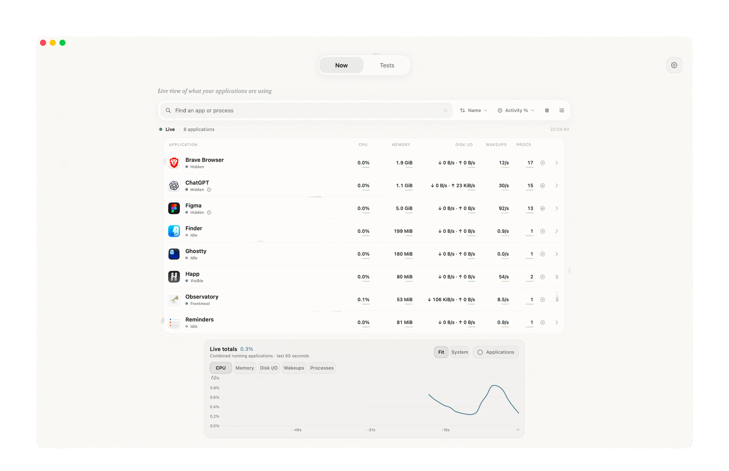The width and height of the screenshot is (729, 471).
Task: Switch chart to Disk I/O tab
Action: point(269,368)
